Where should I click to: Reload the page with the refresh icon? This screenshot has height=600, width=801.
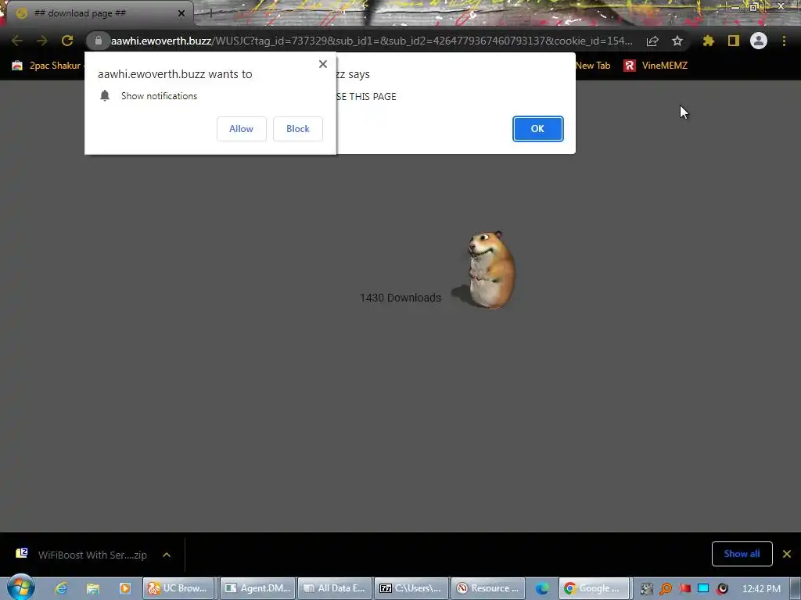[67, 41]
